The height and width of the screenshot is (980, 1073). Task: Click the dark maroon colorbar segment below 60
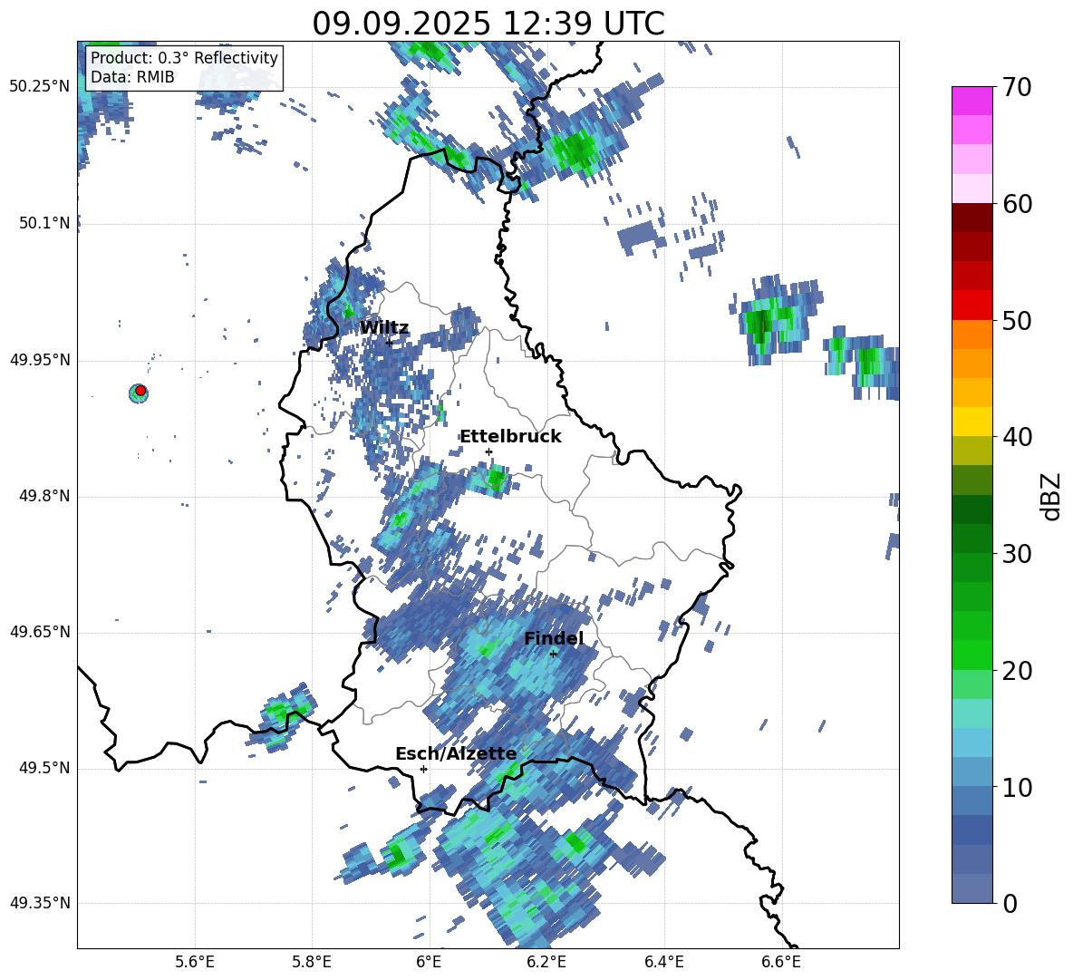tap(971, 218)
